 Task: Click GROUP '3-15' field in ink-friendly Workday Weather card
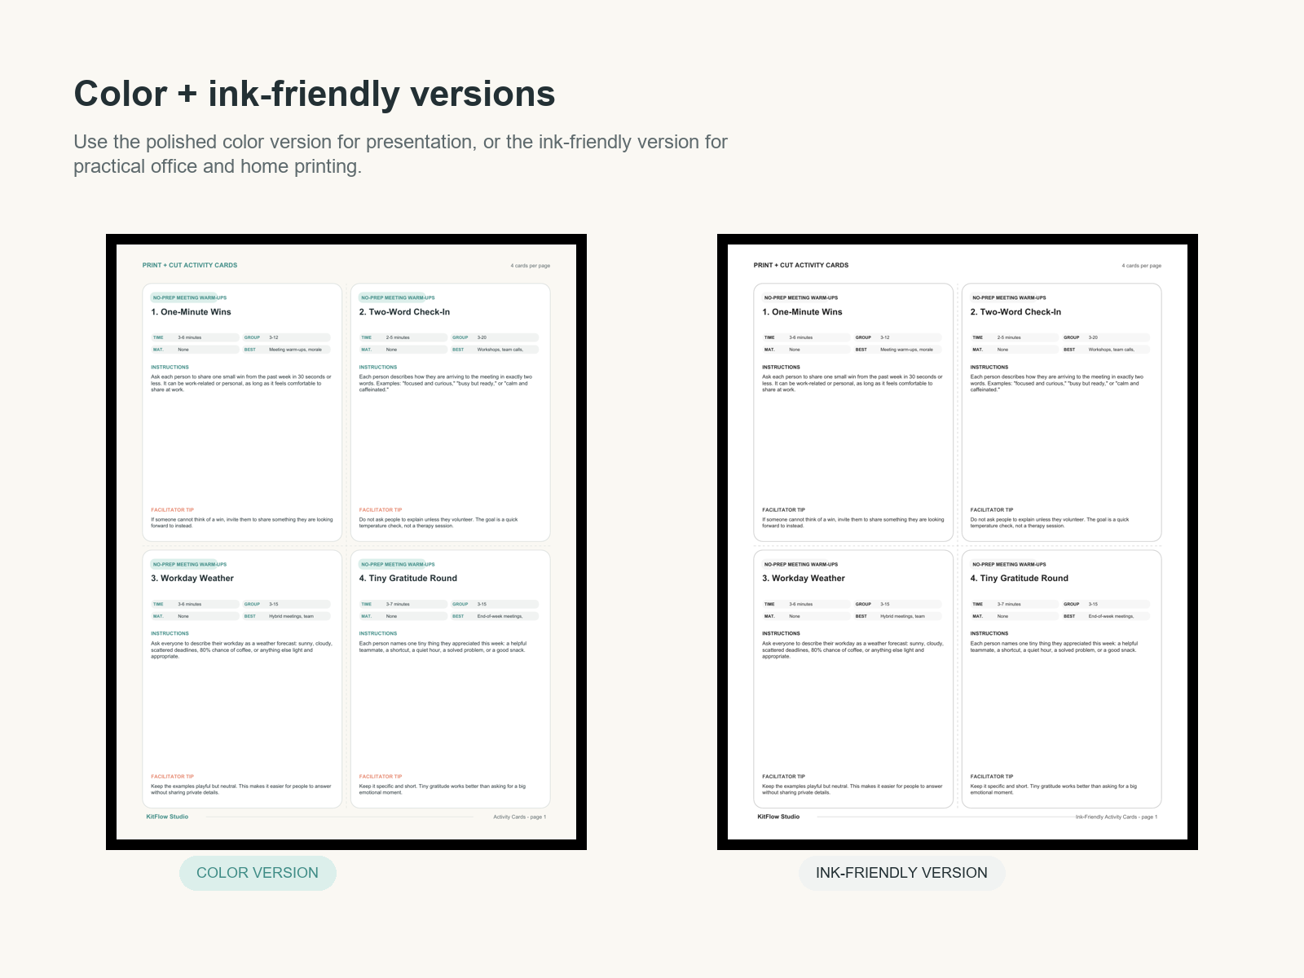click(x=897, y=604)
